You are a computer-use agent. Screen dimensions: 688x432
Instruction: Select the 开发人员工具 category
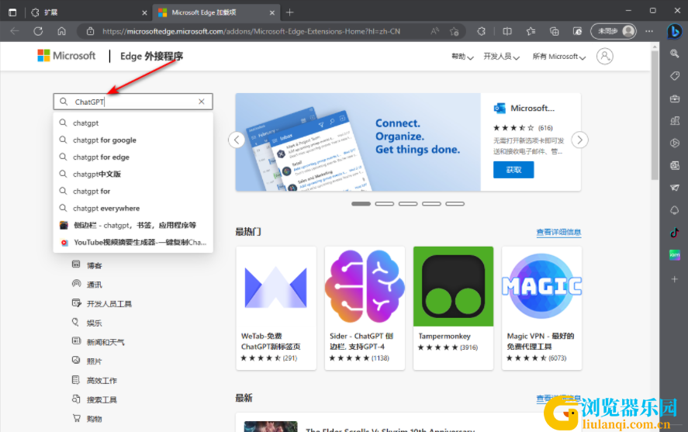click(x=102, y=303)
